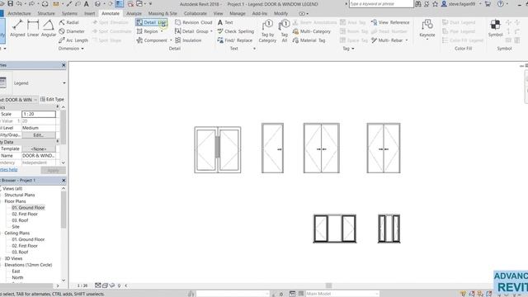The width and height of the screenshot is (528, 297).
Task: Select the Site floor plan
Action: pos(16,227)
